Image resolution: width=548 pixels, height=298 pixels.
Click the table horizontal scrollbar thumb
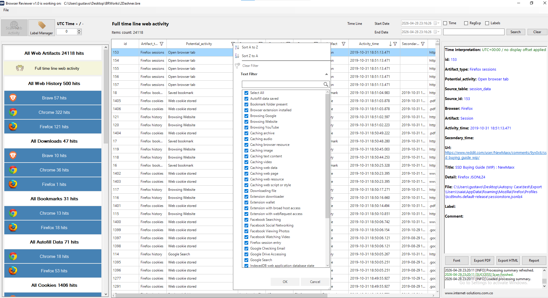click(x=221, y=295)
